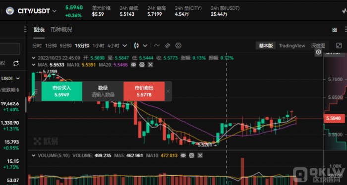Collapse the VOLUME indicator chevron
Image resolution: width=347 pixels, height=185 pixels.
(x=33, y=156)
